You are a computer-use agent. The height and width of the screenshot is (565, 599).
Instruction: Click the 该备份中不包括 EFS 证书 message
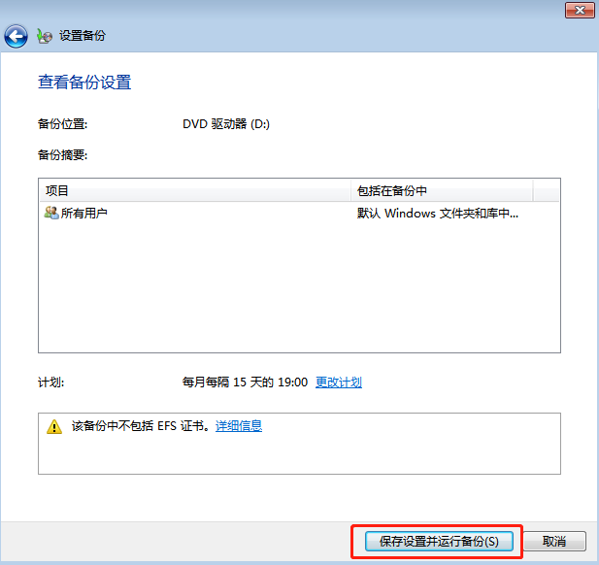(x=140, y=425)
